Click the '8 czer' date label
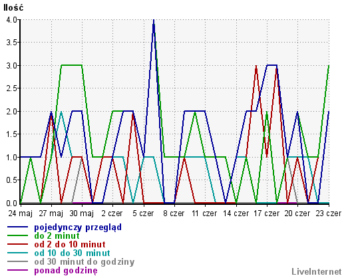The image size is (346, 278). tap(174, 213)
